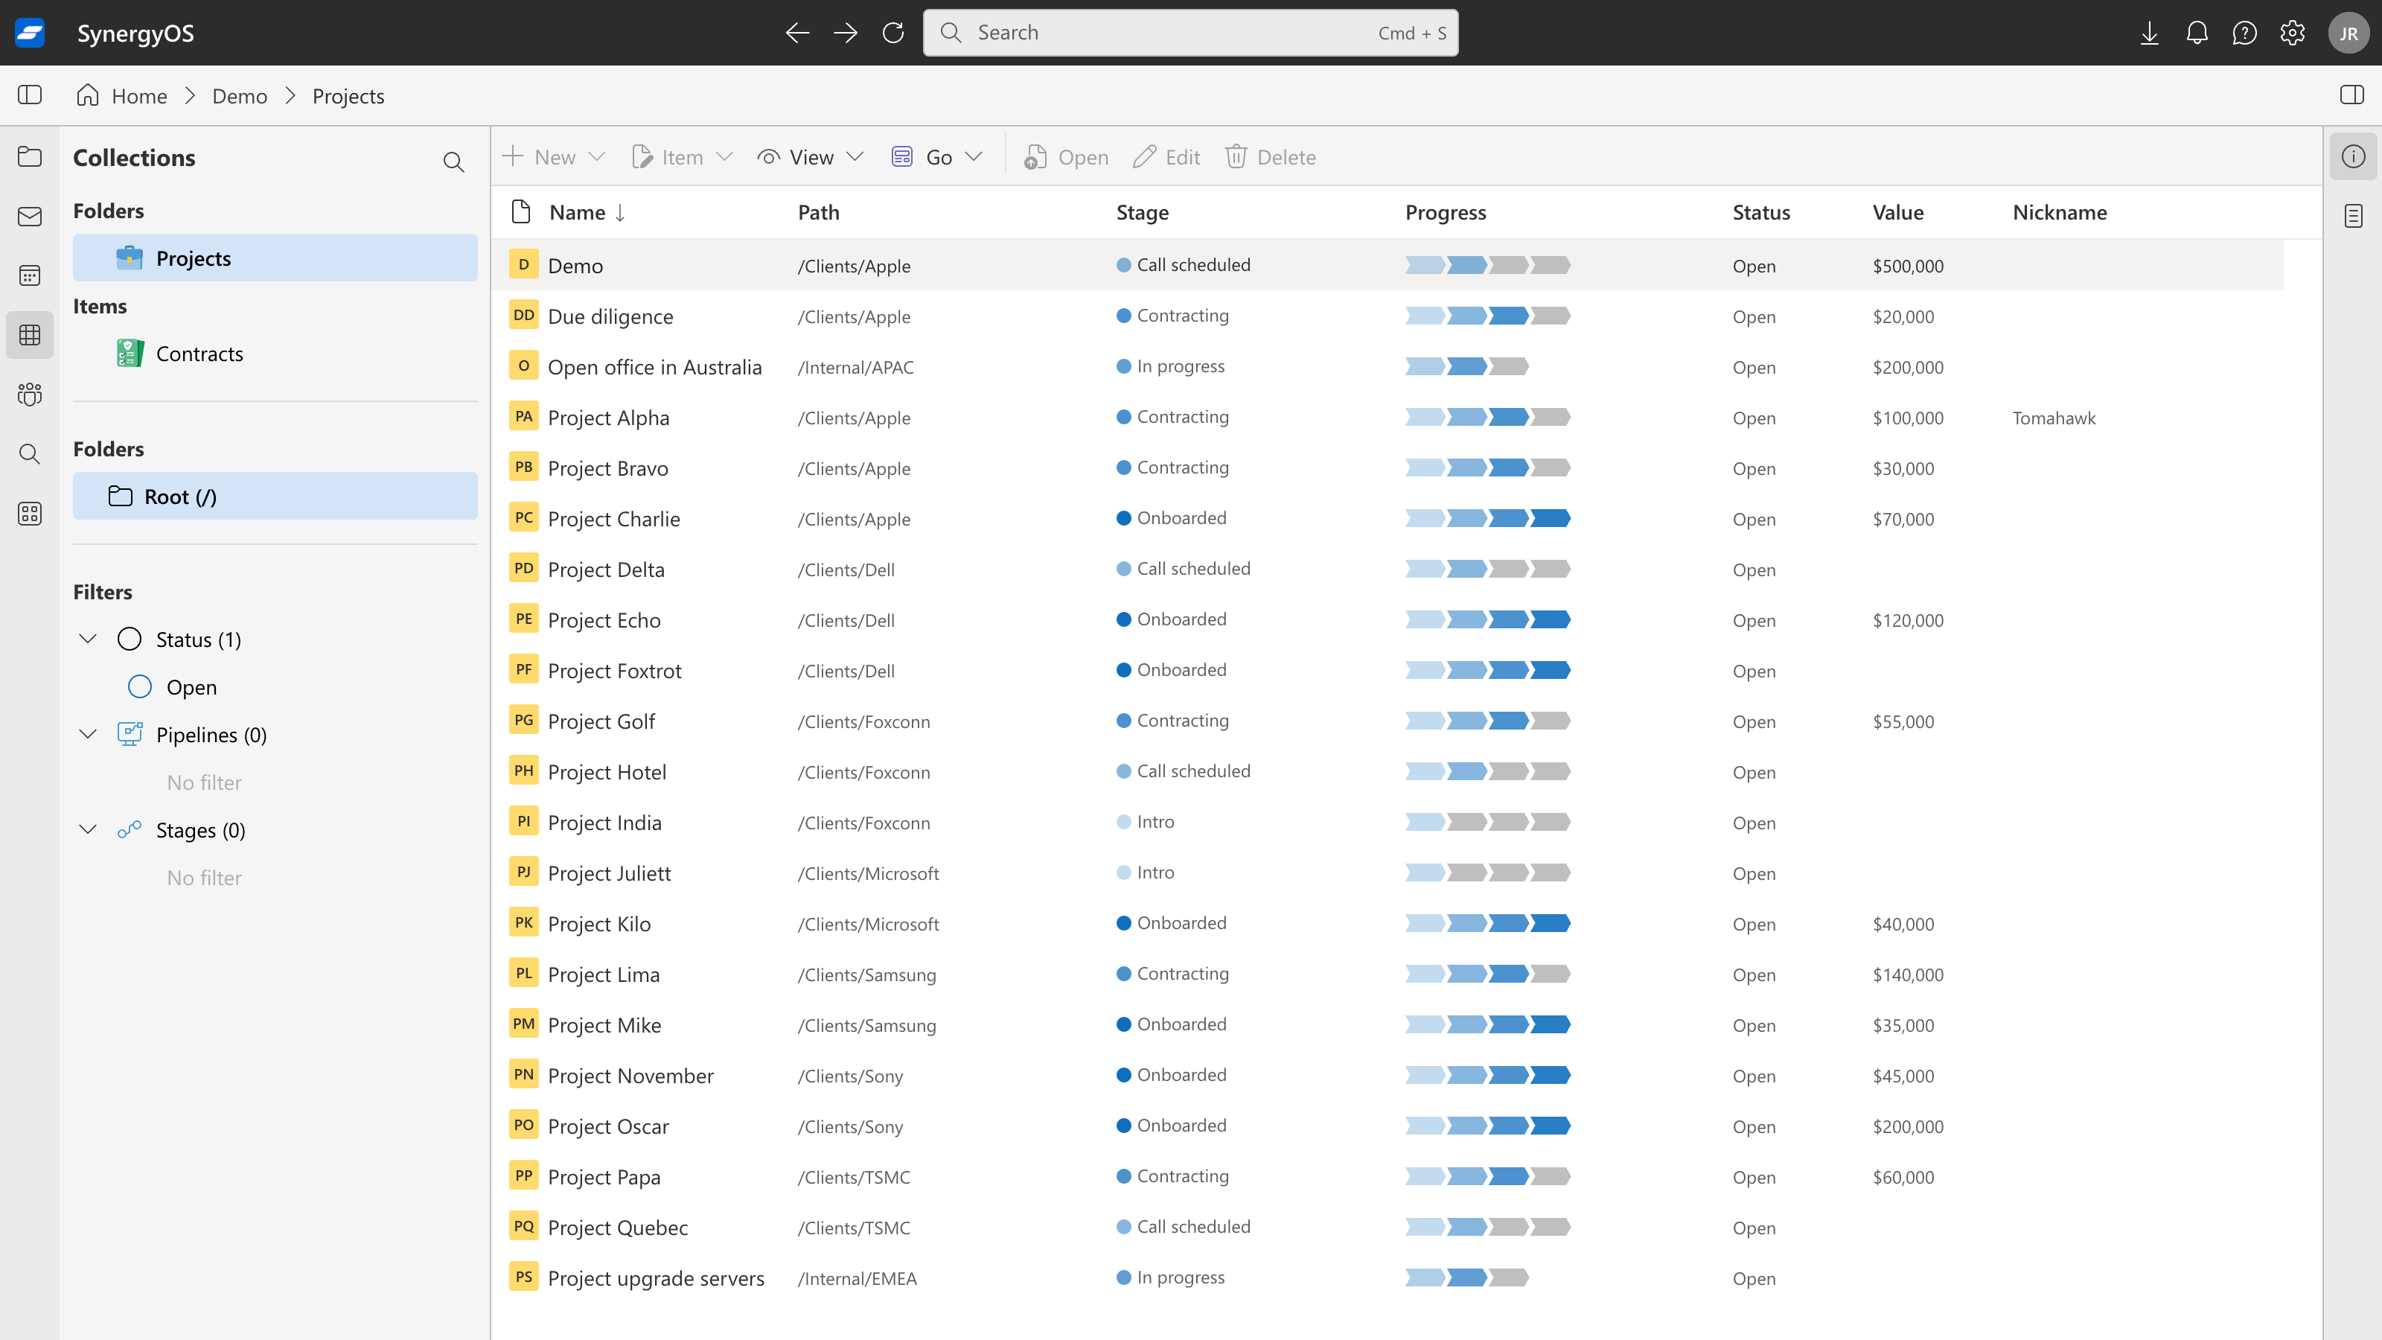Toggle the left sidebar panel icon
Image resolution: width=2382 pixels, height=1340 pixels.
(30, 95)
